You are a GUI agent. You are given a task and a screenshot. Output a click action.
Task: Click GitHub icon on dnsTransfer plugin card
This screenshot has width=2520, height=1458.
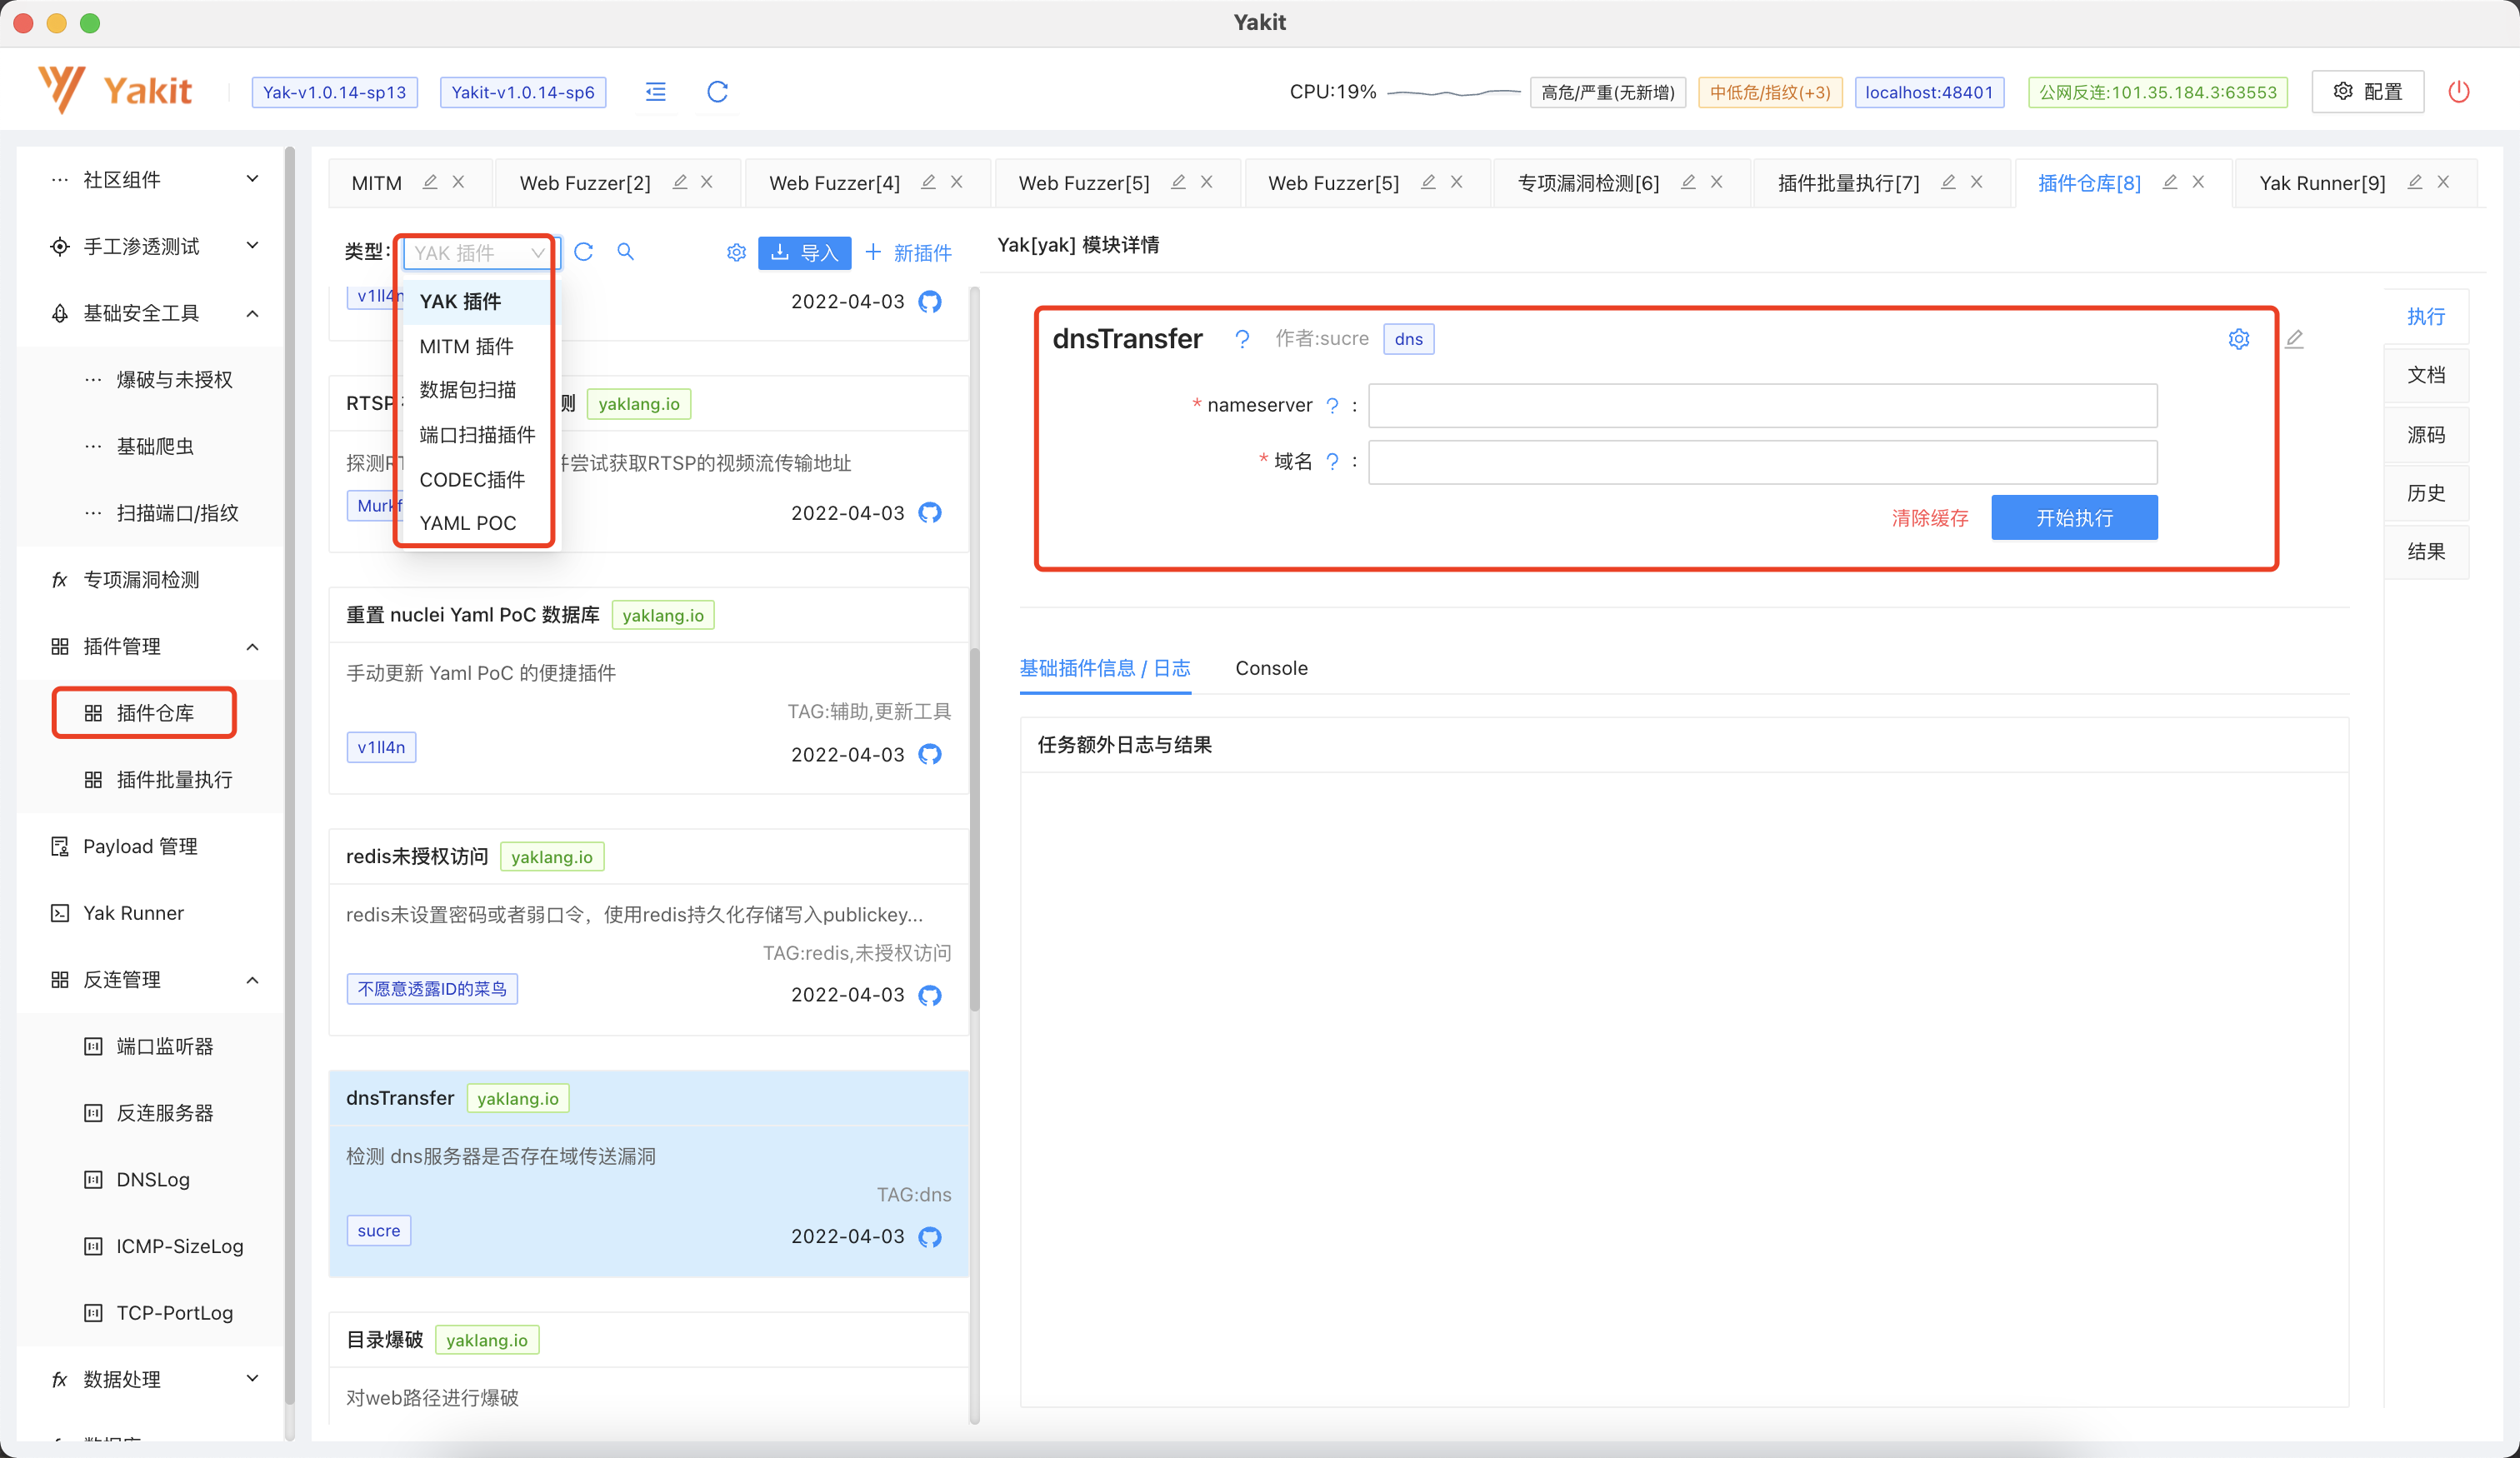(930, 1237)
